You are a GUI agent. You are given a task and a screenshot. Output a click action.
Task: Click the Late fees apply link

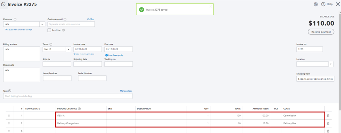115,55
